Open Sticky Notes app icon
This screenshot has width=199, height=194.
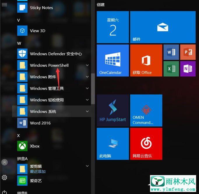click(x=22, y=8)
